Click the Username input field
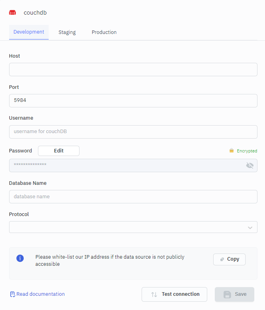The image size is (265, 310). click(x=133, y=132)
